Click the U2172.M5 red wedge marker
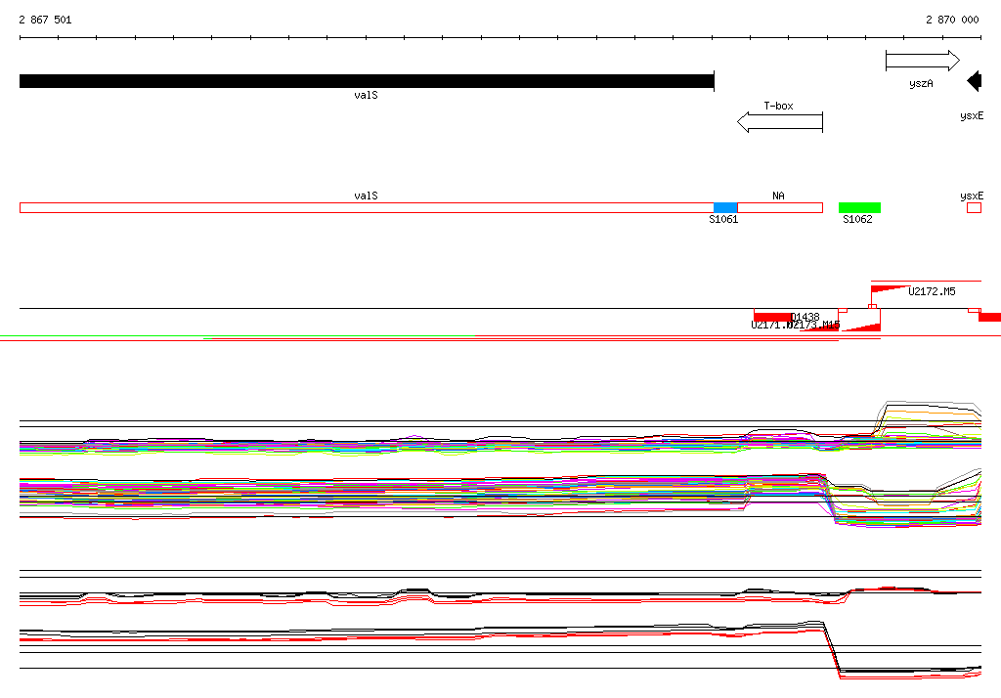The height and width of the screenshot is (698, 1001). (x=888, y=288)
